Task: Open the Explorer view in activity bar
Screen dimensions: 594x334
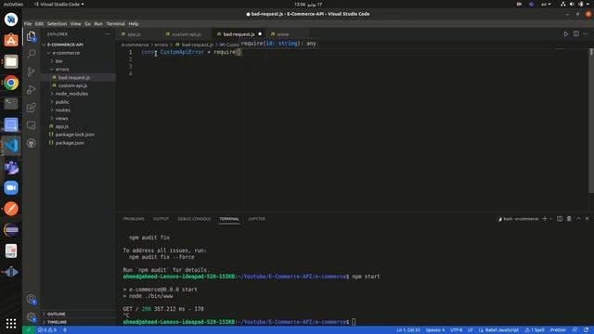Action: [31, 36]
